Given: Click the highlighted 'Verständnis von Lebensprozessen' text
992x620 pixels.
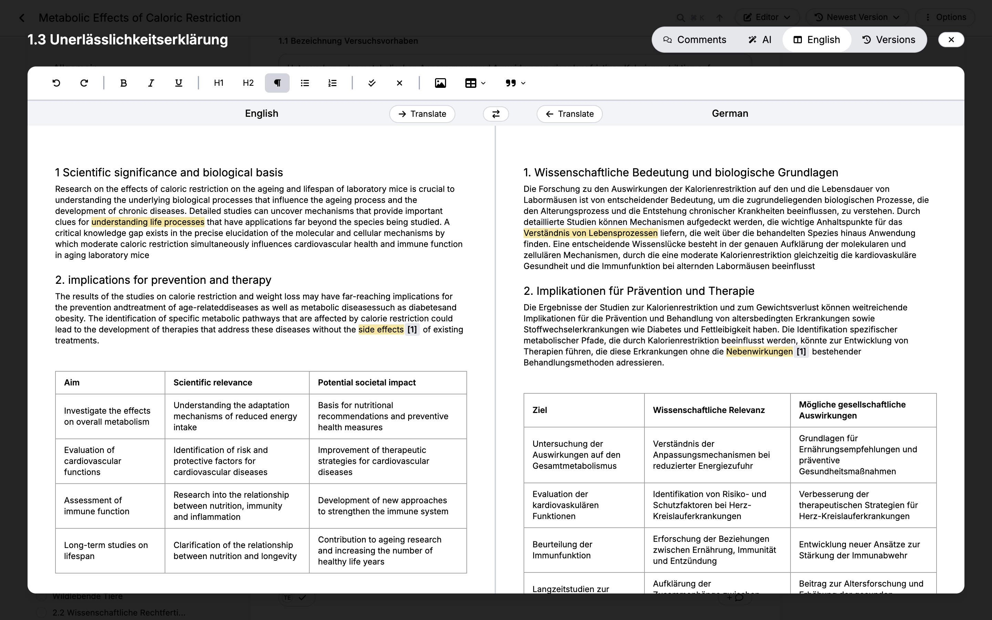Looking at the screenshot, I should (x=591, y=233).
